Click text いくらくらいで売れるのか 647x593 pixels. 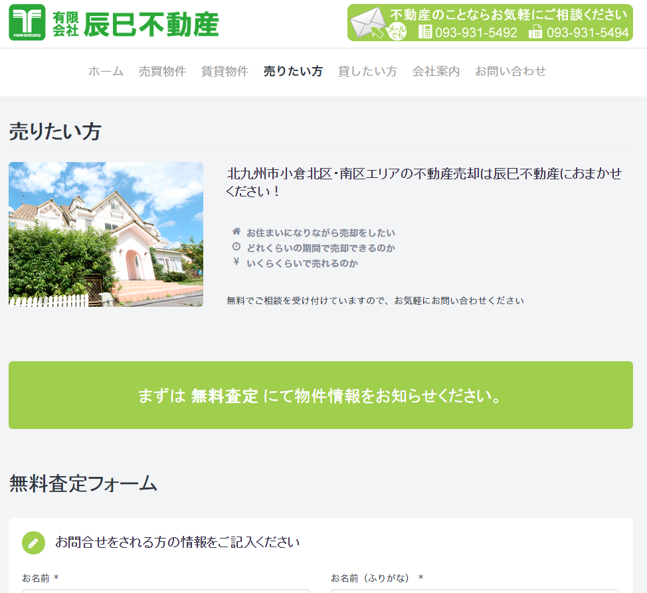pos(302,263)
